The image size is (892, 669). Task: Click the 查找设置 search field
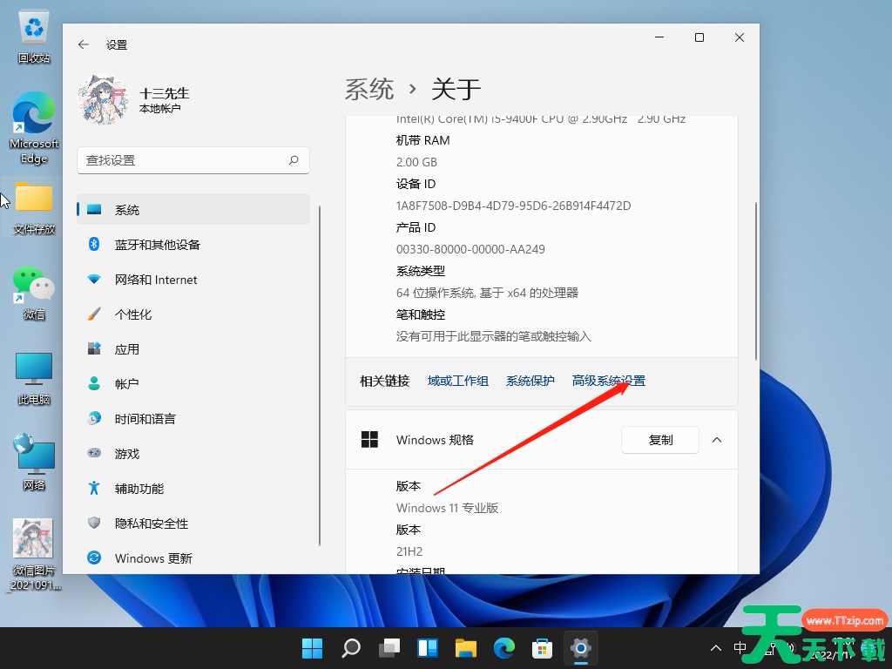183,160
